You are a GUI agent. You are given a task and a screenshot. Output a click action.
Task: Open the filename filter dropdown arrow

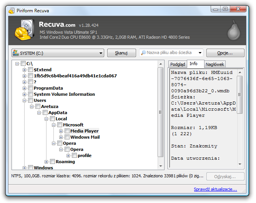point(200,53)
